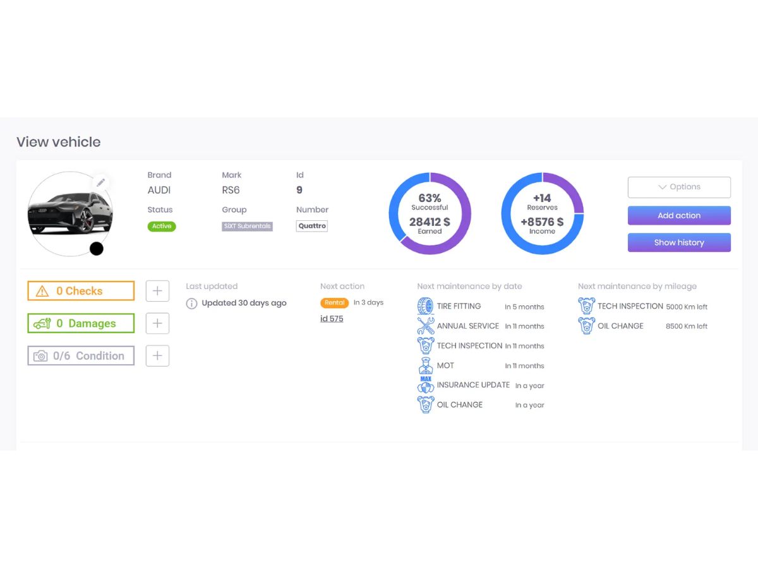Click the '28412 $' earned value

430,222
